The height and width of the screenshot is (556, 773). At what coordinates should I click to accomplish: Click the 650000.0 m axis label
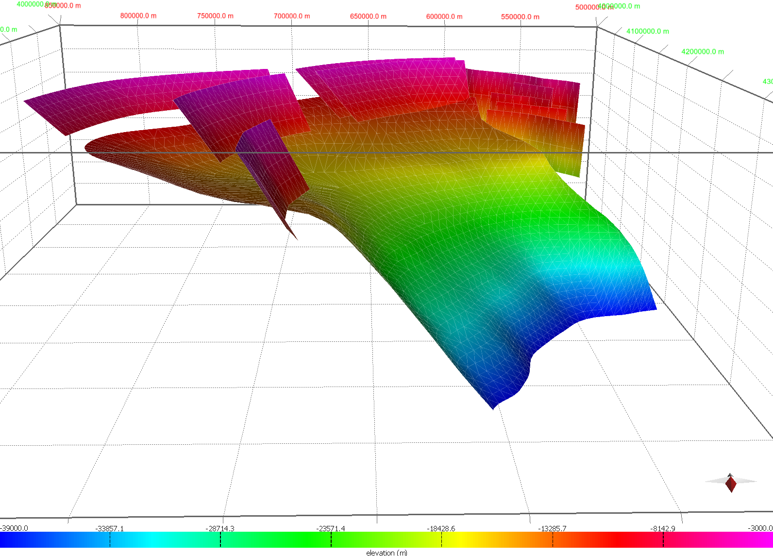coord(368,16)
